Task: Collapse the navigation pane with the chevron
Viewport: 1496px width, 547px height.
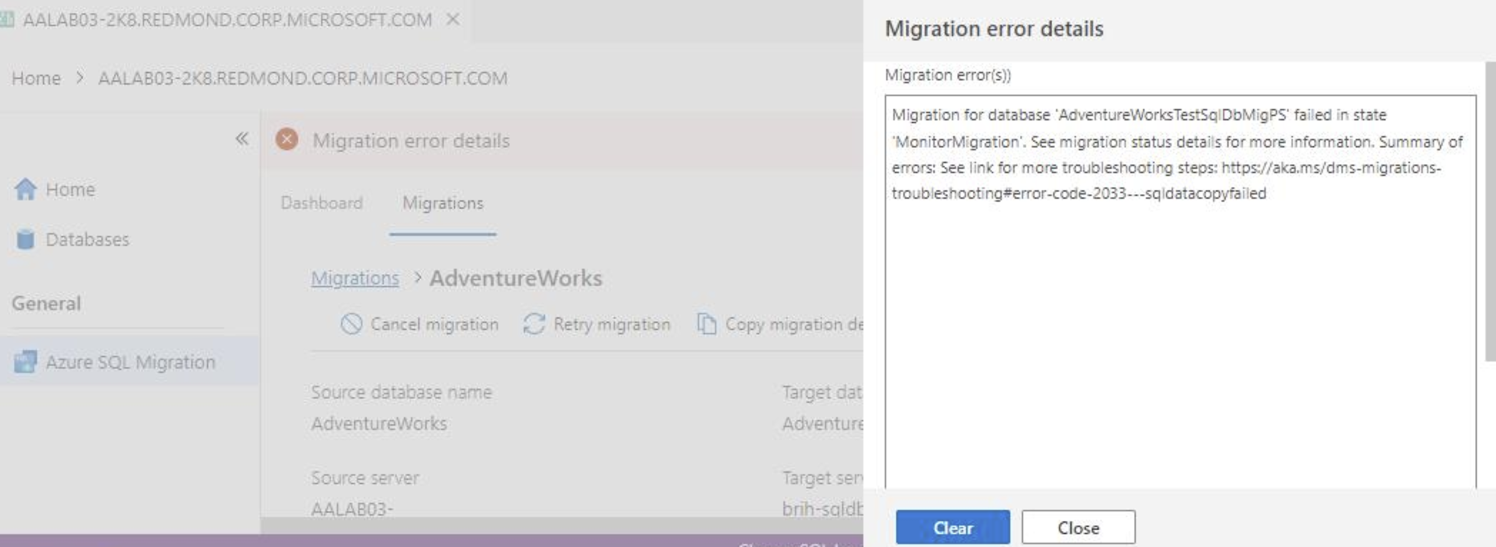Action: pos(242,139)
